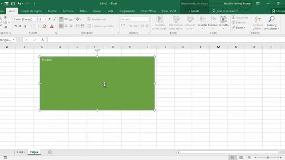
Task: Click the Save icon in the title bar
Action: pyautogui.click(x=13, y=4)
